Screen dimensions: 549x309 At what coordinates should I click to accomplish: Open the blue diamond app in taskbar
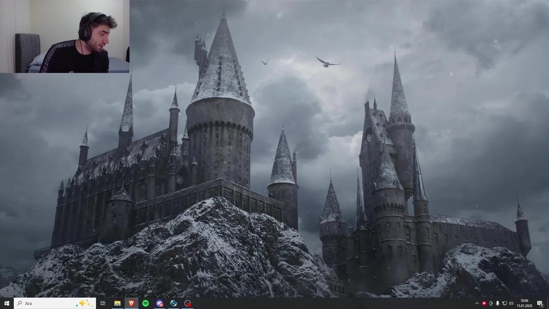click(x=173, y=303)
